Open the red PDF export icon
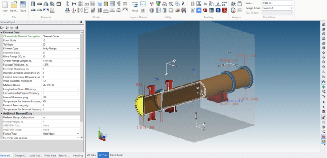Image resolution: width=327 pixels, height=158 pixels. click(224, 10)
